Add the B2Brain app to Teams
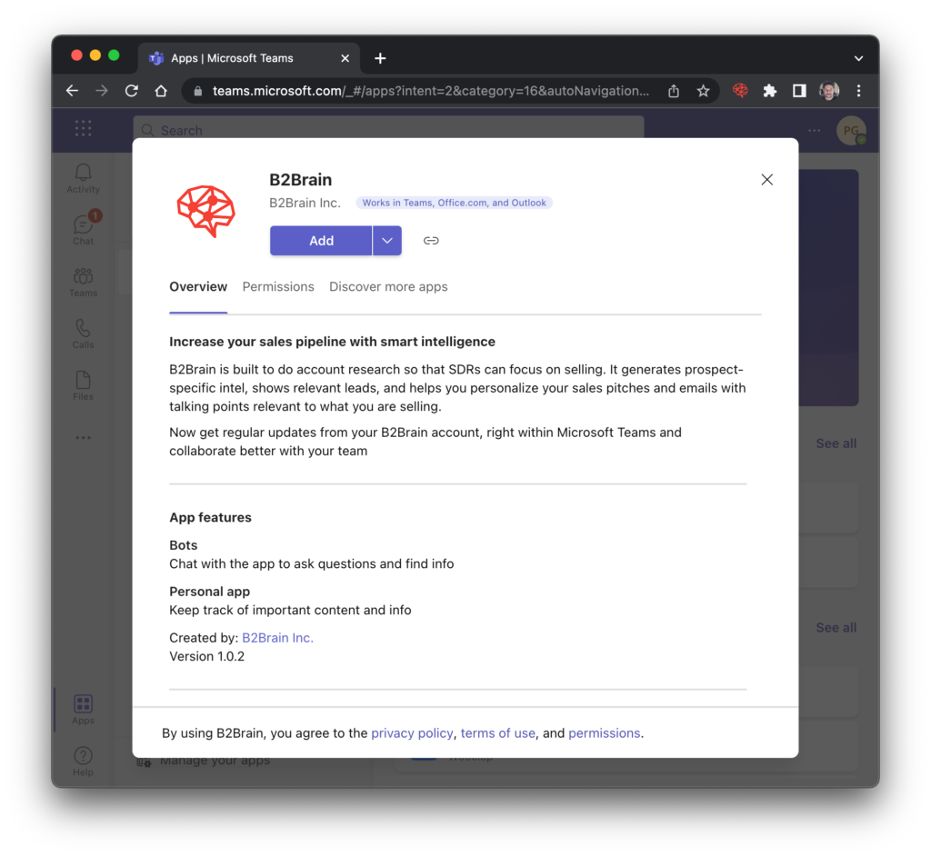 pyautogui.click(x=321, y=240)
